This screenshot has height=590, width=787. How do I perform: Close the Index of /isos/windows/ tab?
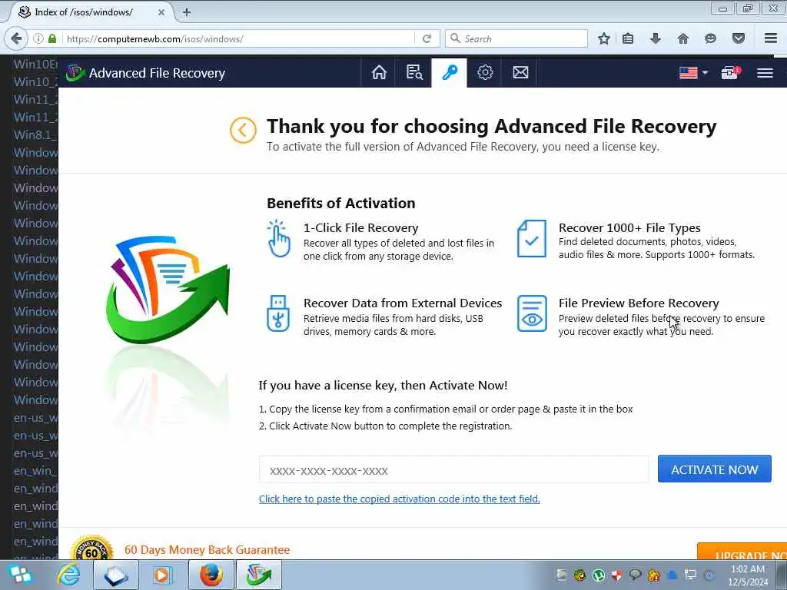point(161,12)
